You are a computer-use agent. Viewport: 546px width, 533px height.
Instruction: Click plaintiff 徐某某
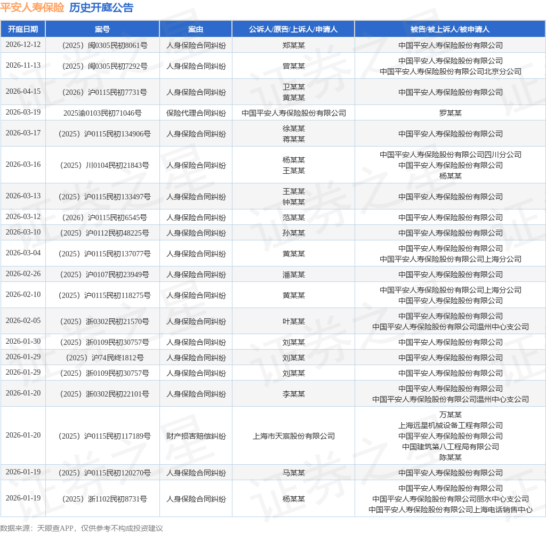point(294,128)
